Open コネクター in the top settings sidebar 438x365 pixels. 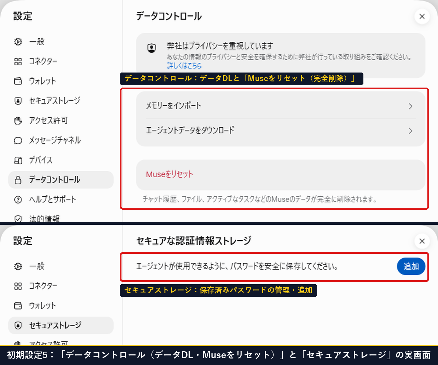tap(61, 62)
